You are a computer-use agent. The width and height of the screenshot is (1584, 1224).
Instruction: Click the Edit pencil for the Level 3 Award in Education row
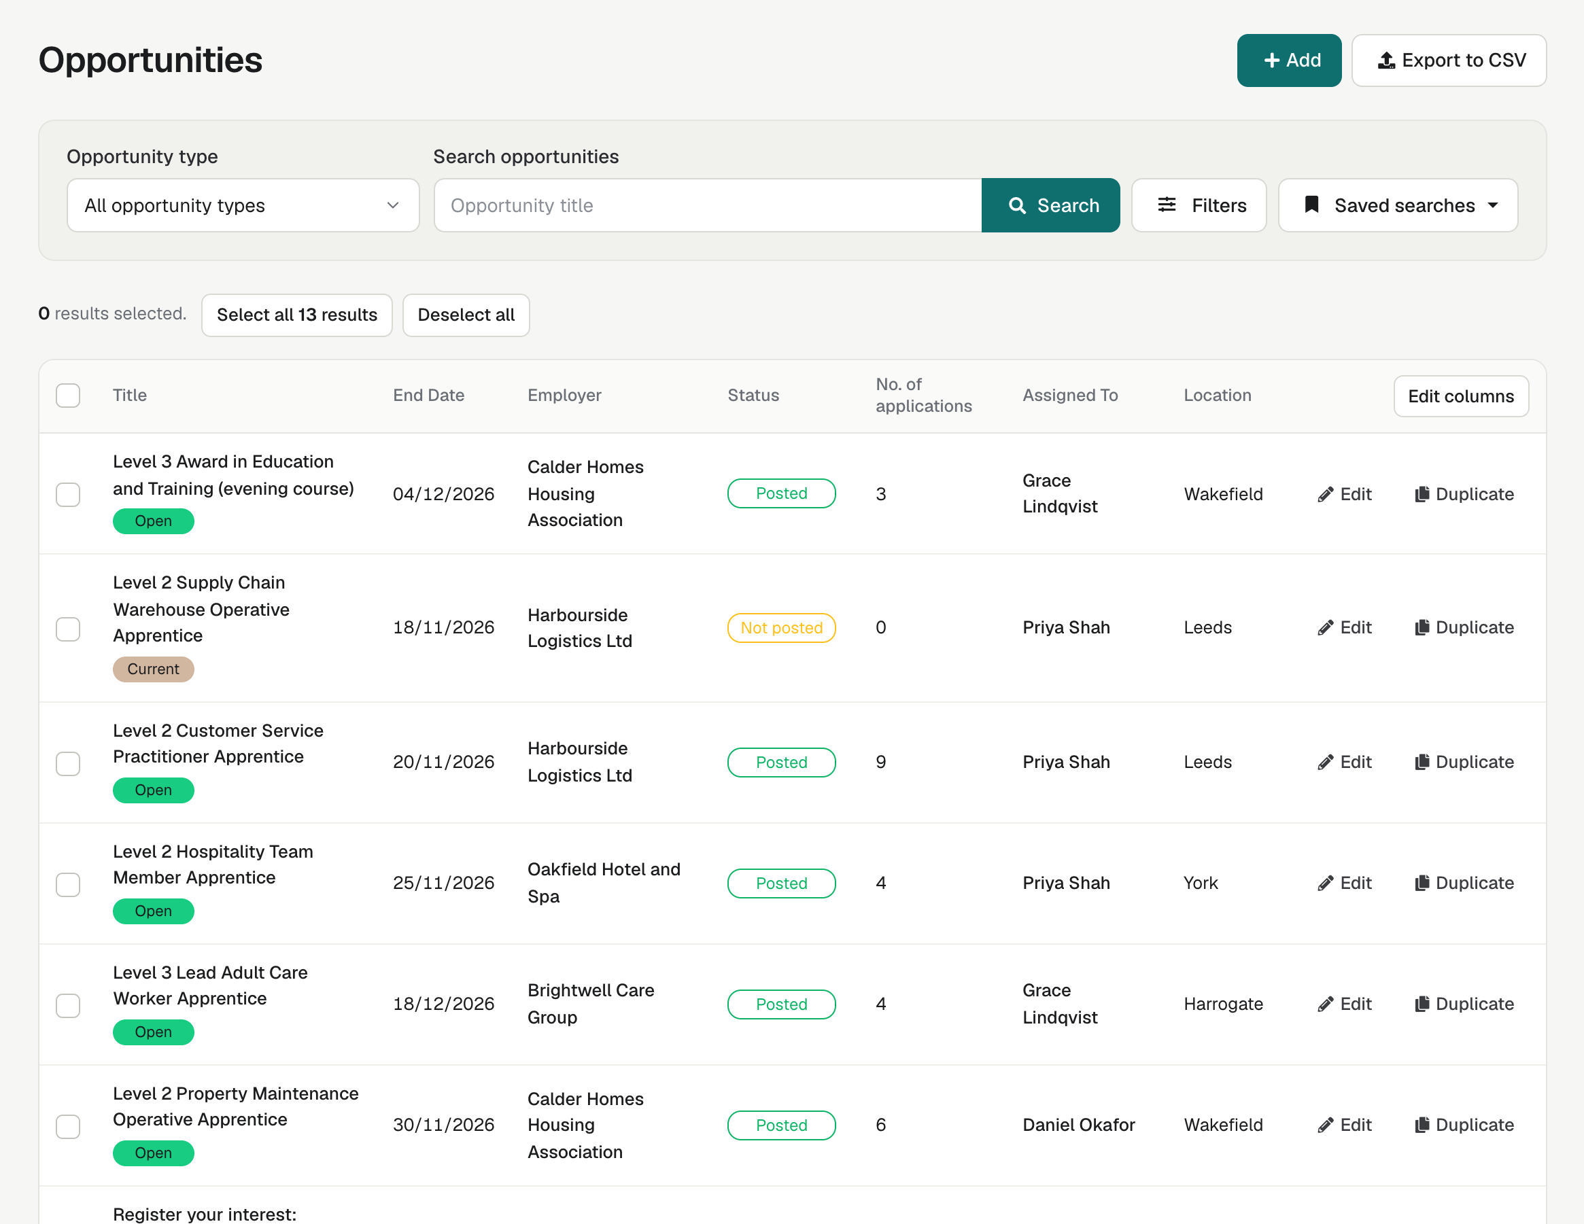[1325, 495]
